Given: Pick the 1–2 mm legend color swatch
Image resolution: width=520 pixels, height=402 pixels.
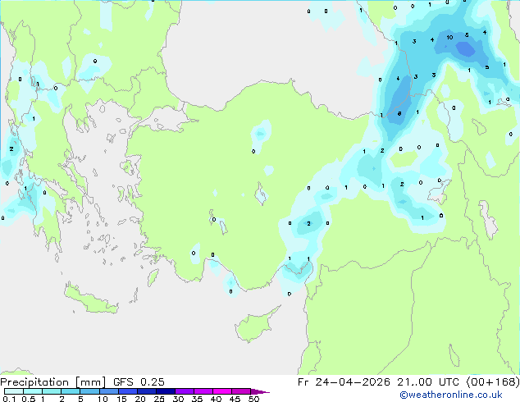Looking at the screenshot, I should (x=52, y=391).
